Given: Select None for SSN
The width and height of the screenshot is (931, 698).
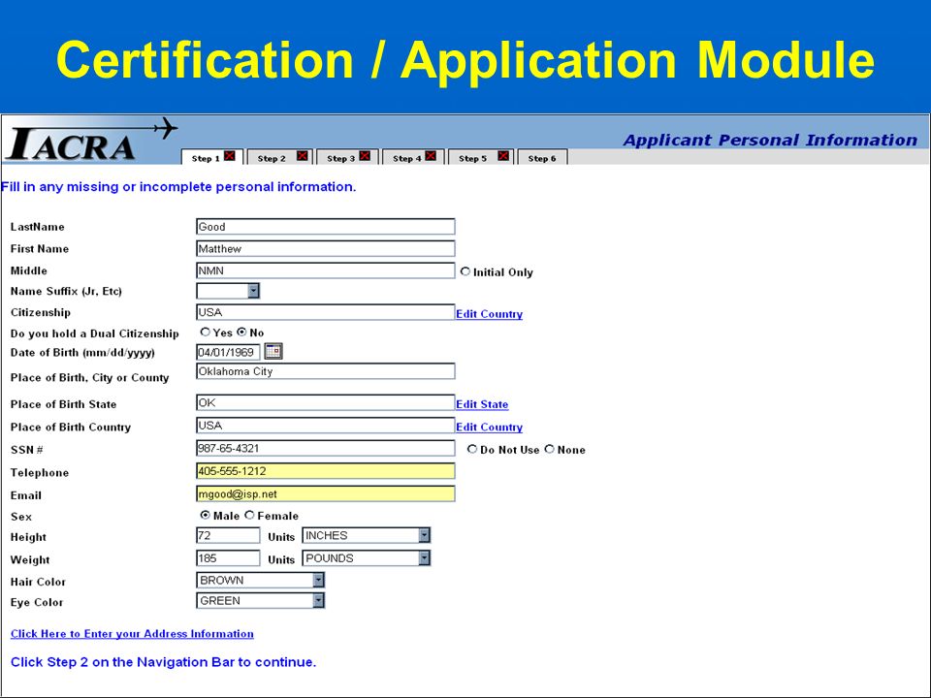Looking at the screenshot, I should (550, 449).
